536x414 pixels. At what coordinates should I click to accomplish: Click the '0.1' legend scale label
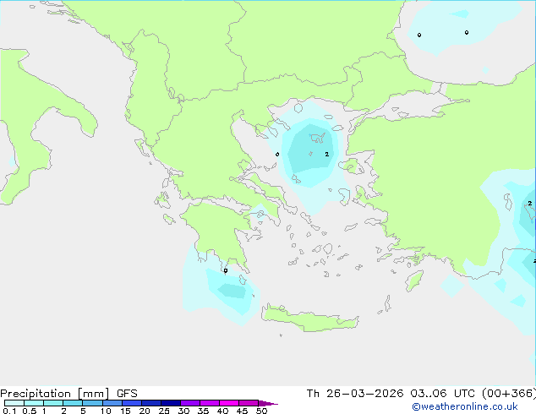9,411
